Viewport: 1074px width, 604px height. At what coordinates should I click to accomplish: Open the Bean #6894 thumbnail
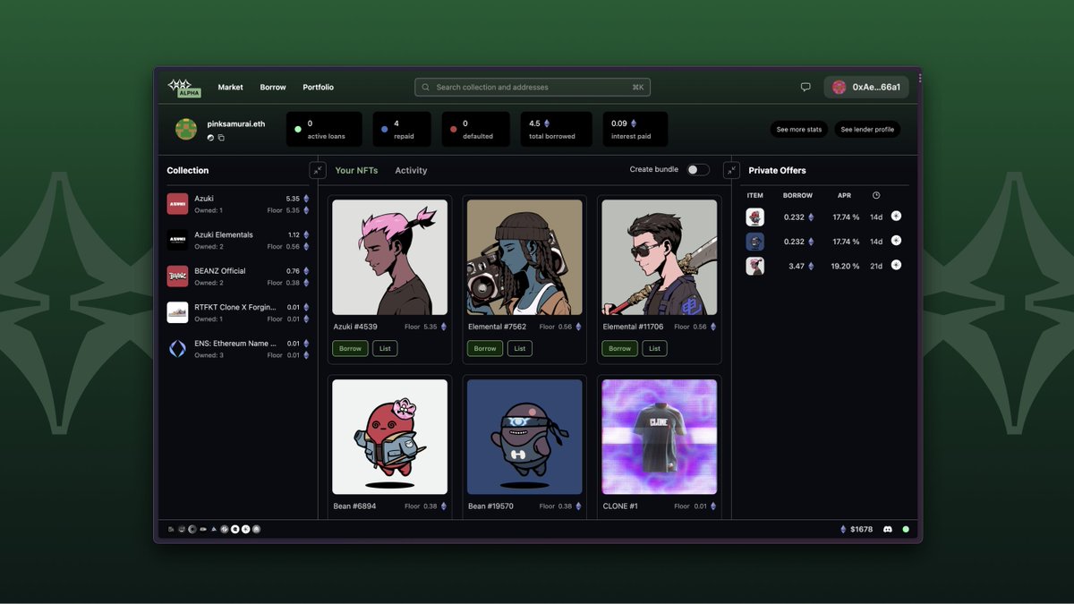[x=390, y=437]
